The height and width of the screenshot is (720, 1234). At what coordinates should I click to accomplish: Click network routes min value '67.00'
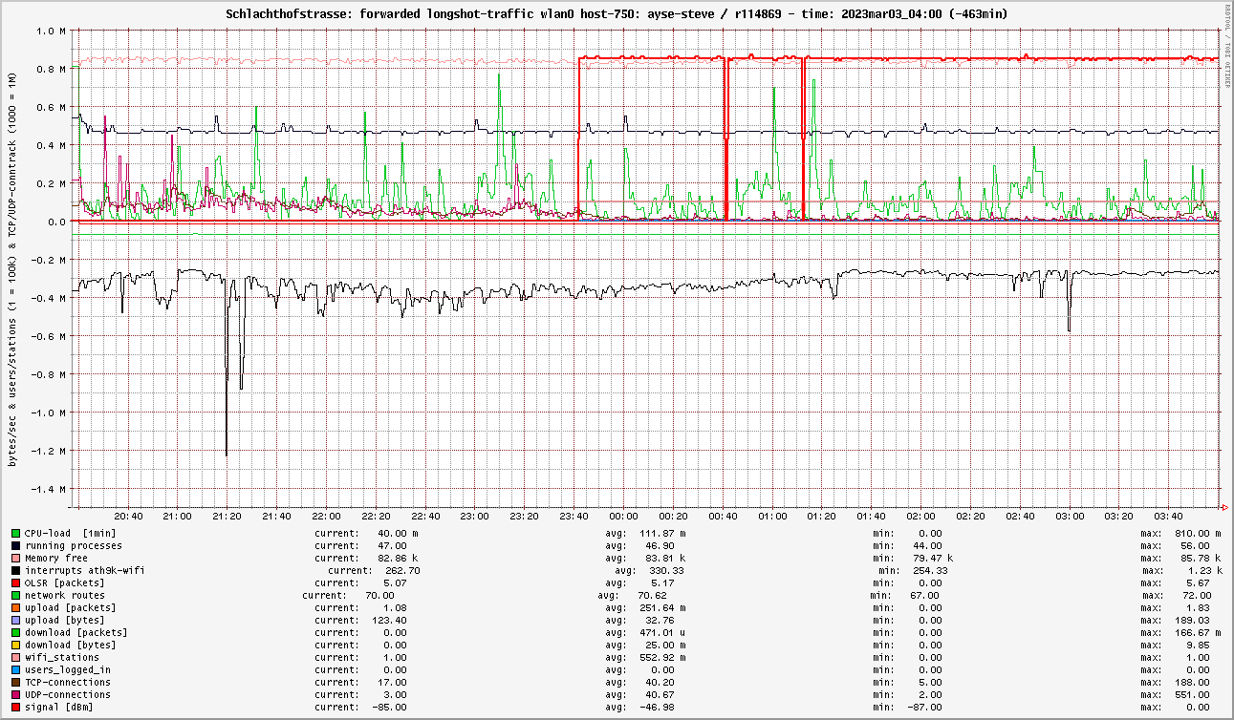[x=923, y=595]
